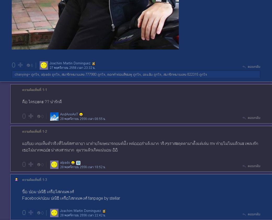Click plus vote icon on comment 1-3

click(31, 212)
